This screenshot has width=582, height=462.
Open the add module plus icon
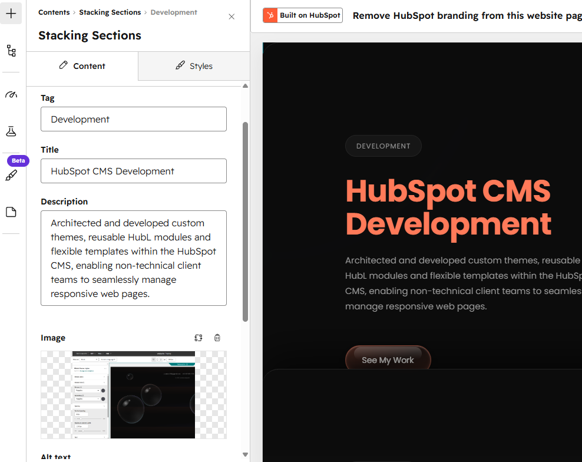coord(11,14)
